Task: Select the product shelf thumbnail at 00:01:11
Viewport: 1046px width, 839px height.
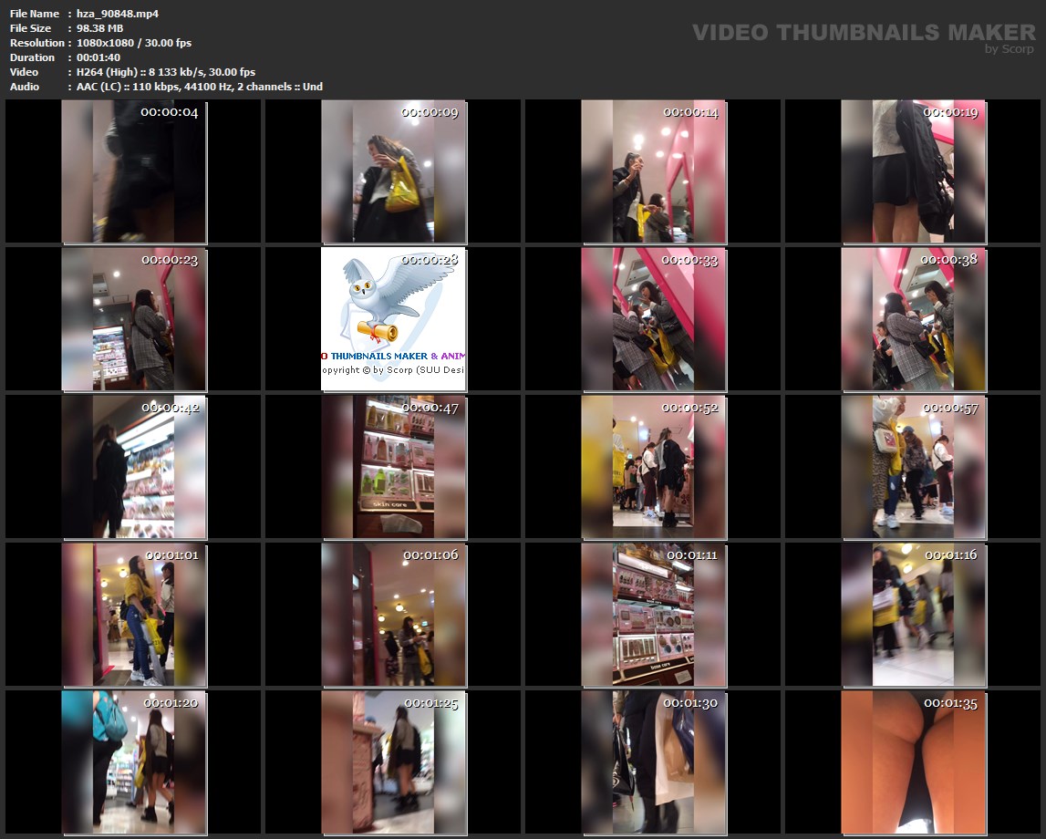Action: (x=654, y=615)
